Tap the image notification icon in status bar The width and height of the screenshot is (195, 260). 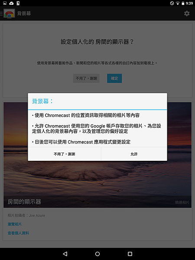5,3
